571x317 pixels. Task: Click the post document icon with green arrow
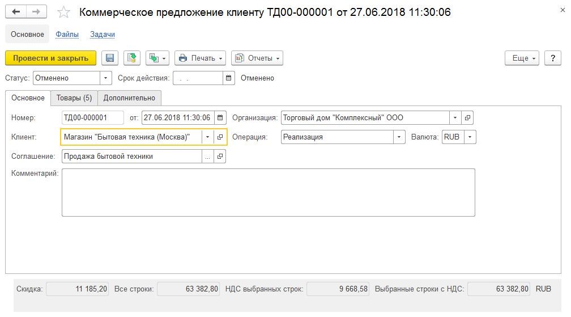132,58
